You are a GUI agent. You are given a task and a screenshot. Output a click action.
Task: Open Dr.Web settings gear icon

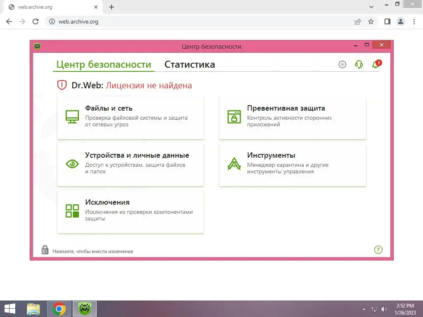coord(342,64)
